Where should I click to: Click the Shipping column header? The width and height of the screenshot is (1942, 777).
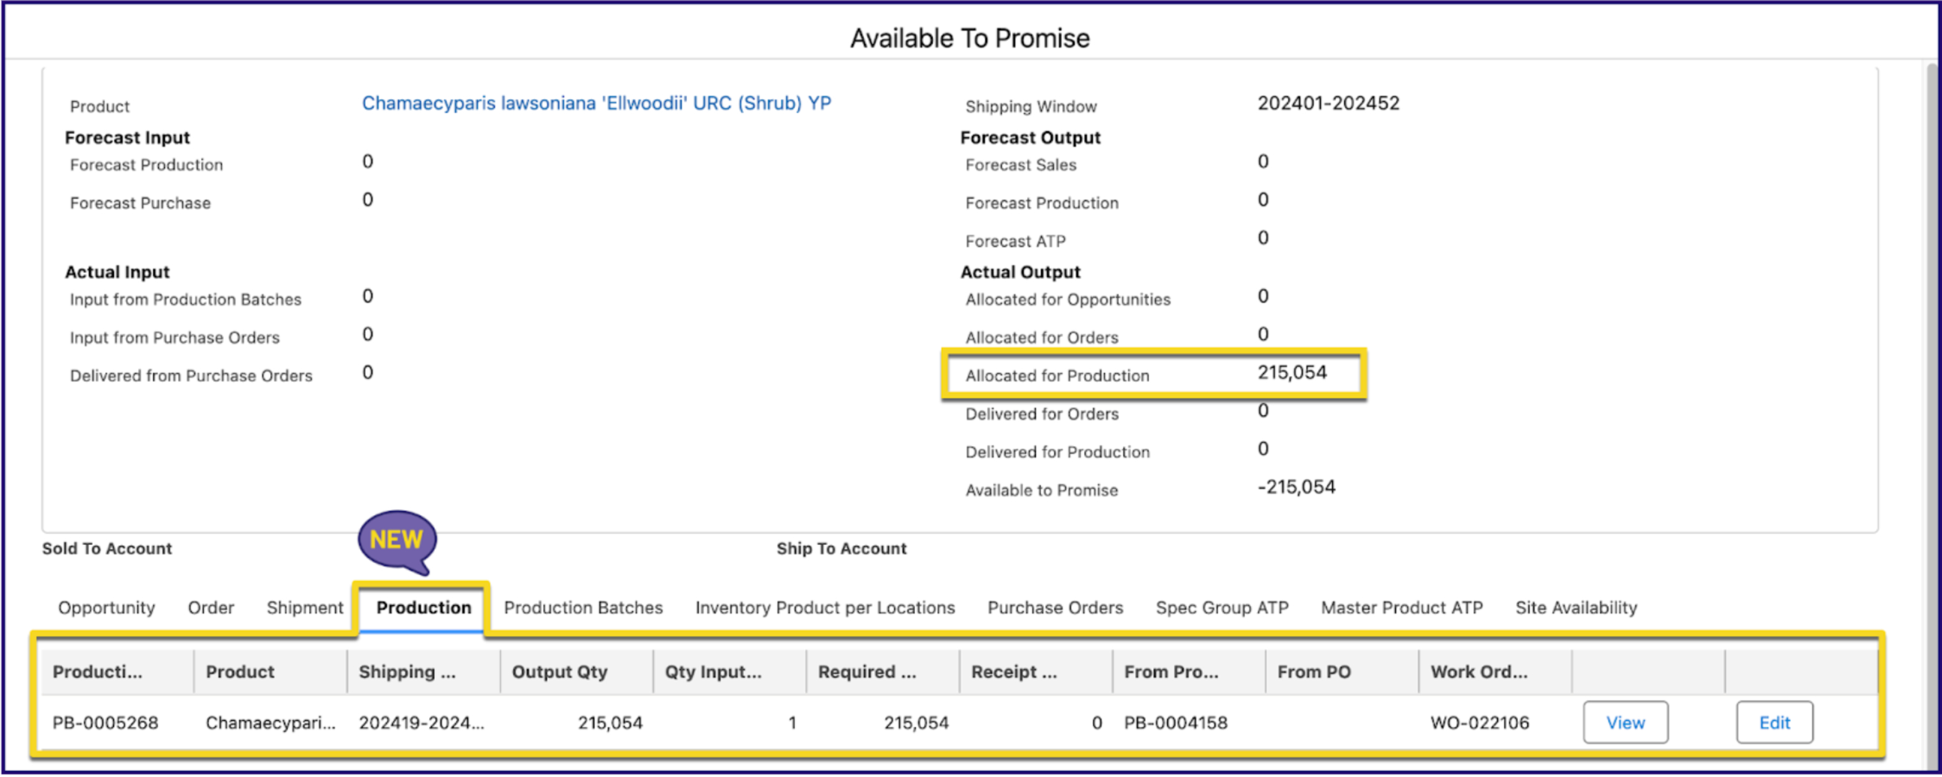[x=424, y=672]
